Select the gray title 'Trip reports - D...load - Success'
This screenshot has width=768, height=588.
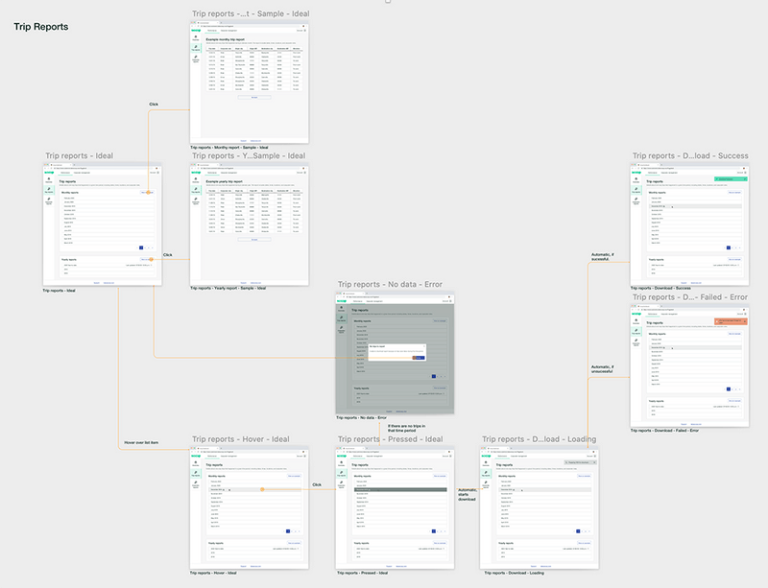pyautogui.click(x=690, y=155)
